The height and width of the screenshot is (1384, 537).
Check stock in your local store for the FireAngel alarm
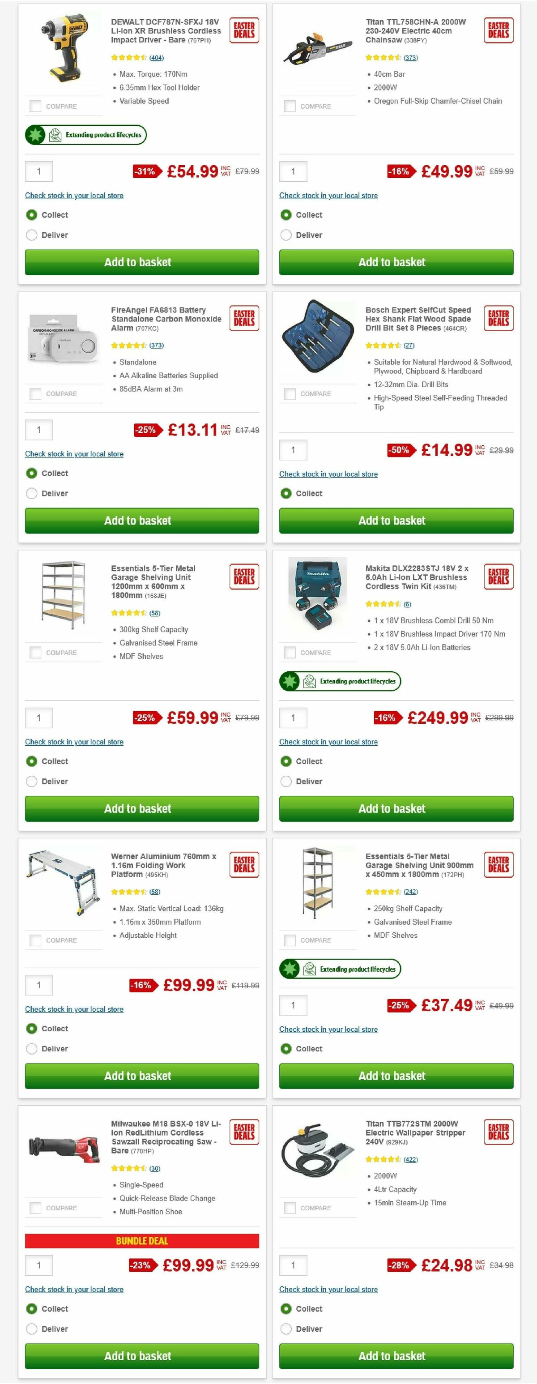click(x=74, y=454)
